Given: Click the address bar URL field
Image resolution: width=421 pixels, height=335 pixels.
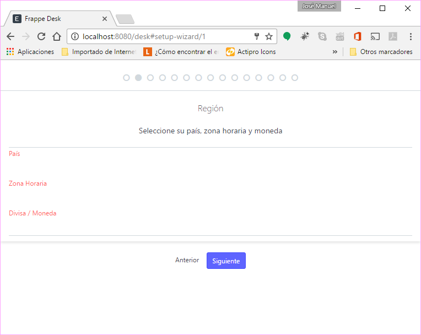Looking at the screenshot, I should pos(165,36).
